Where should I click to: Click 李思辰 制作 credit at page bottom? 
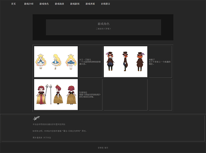coord(103,148)
